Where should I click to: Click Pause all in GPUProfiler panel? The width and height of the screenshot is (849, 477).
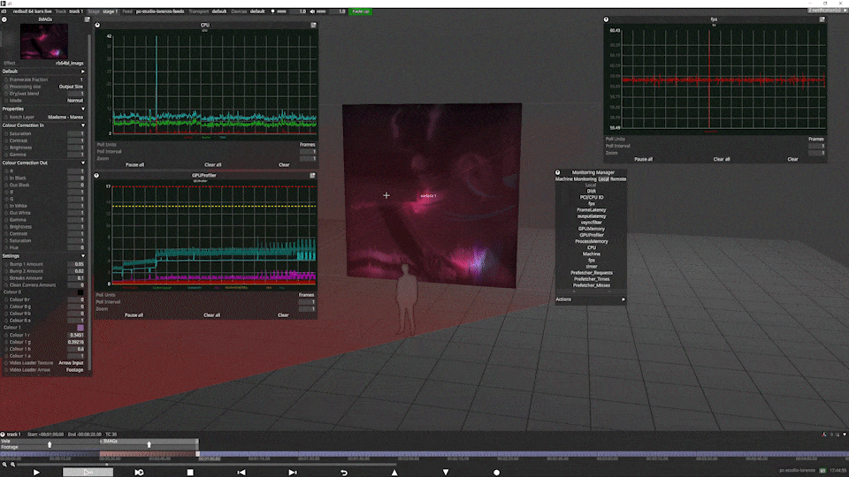[x=134, y=315]
